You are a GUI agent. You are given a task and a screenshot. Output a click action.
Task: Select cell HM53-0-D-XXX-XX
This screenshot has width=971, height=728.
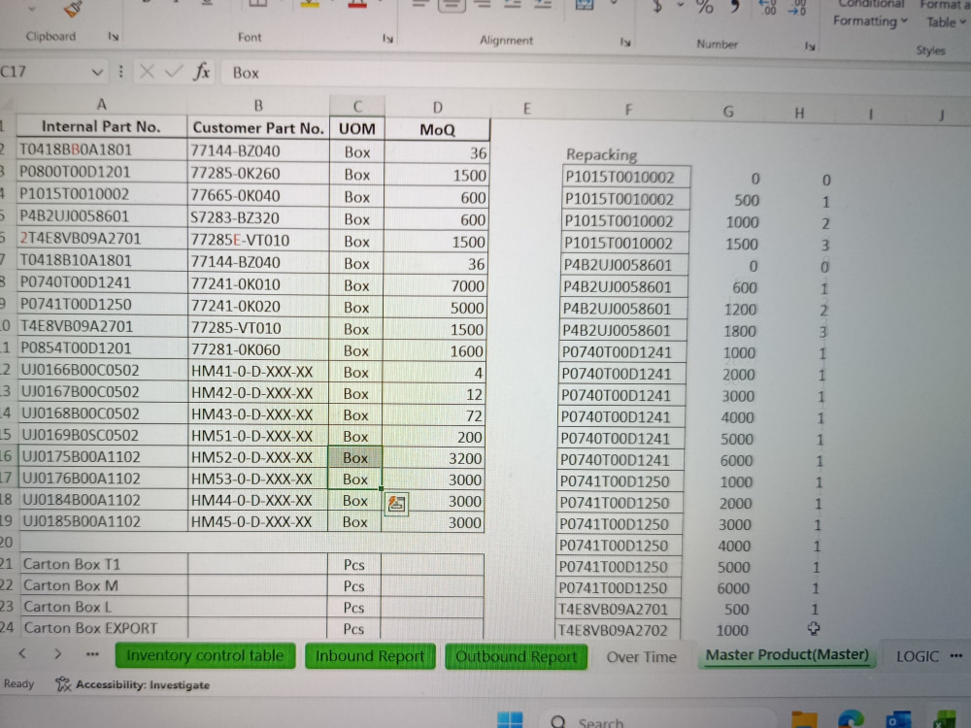point(257,479)
